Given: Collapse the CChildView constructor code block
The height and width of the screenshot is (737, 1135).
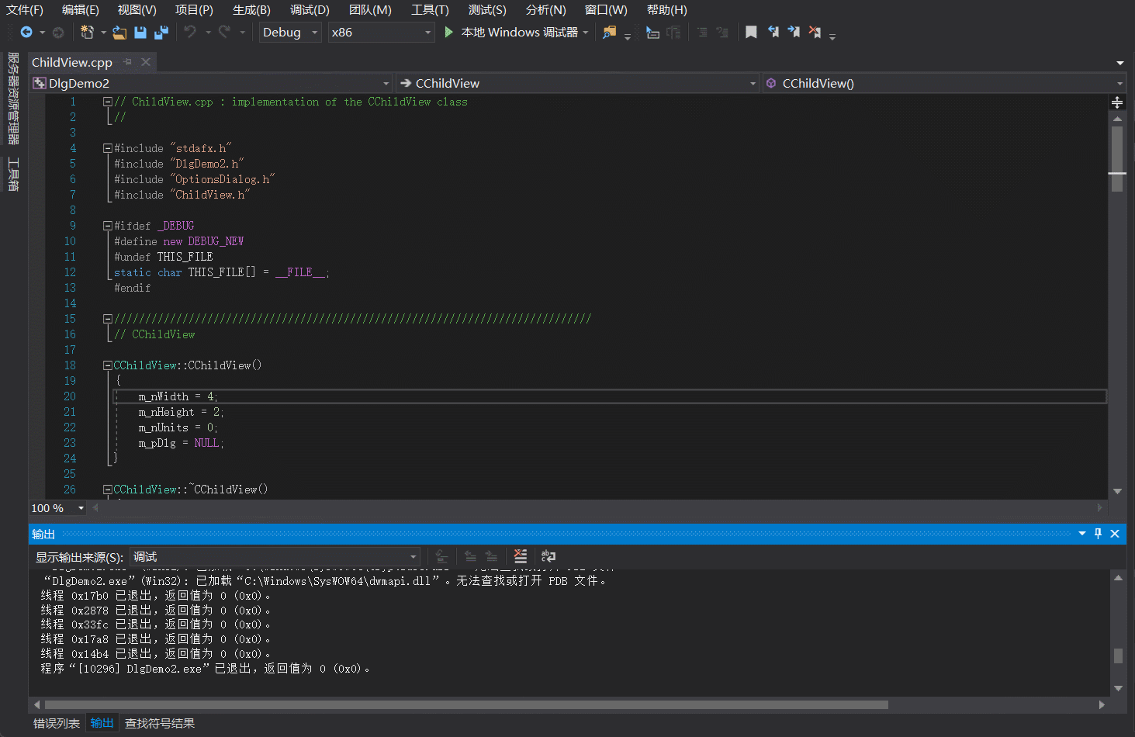Looking at the screenshot, I should tap(108, 365).
